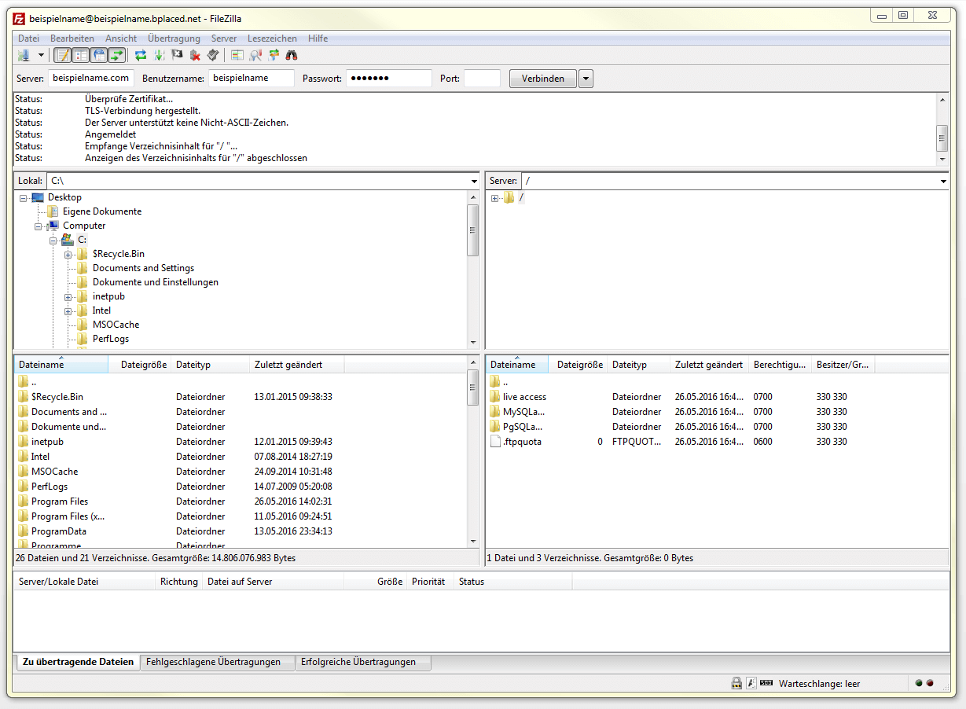Select the MSOCache row in local file list

click(x=241, y=472)
